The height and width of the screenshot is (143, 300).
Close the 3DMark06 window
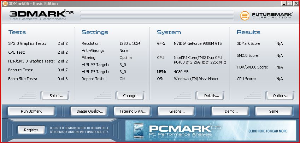point(296,4)
